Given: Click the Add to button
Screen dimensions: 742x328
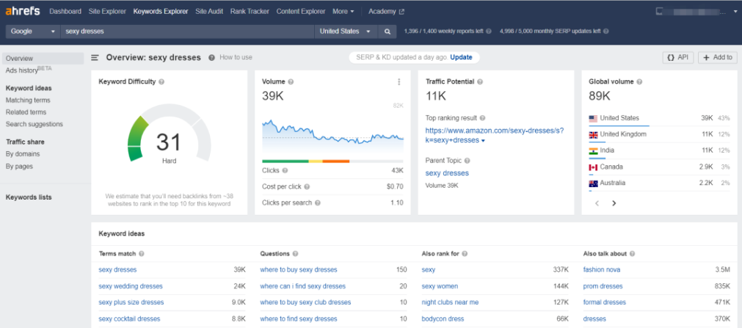Looking at the screenshot, I should click(717, 57).
